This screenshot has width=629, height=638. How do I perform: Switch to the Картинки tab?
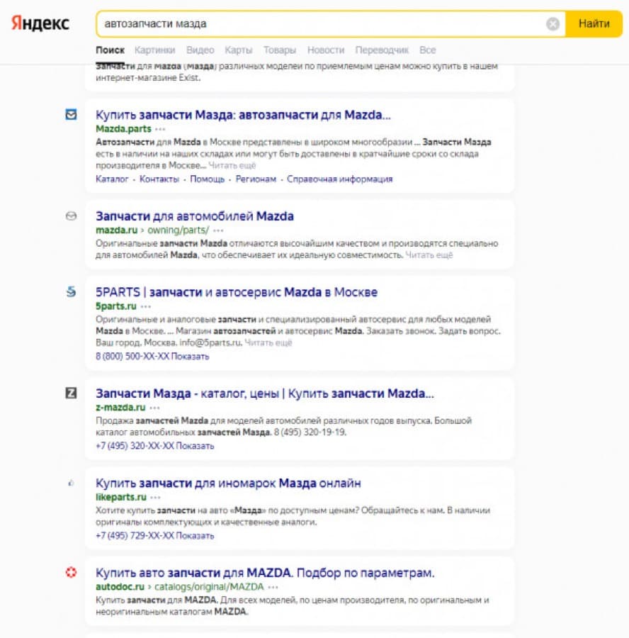(154, 50)
